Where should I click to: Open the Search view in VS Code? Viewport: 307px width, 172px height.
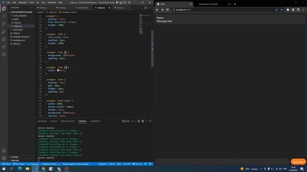(x=4, y=16)
